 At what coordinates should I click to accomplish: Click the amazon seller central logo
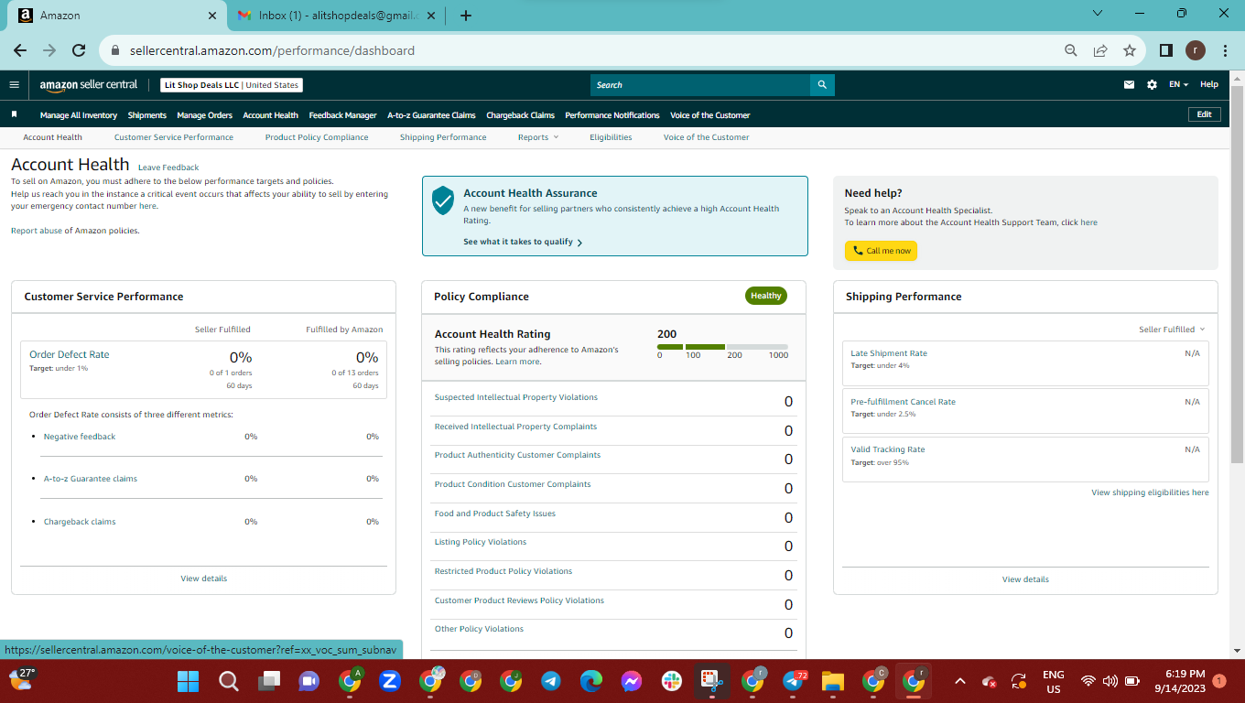pyautogui.click(x=89, y=85)
